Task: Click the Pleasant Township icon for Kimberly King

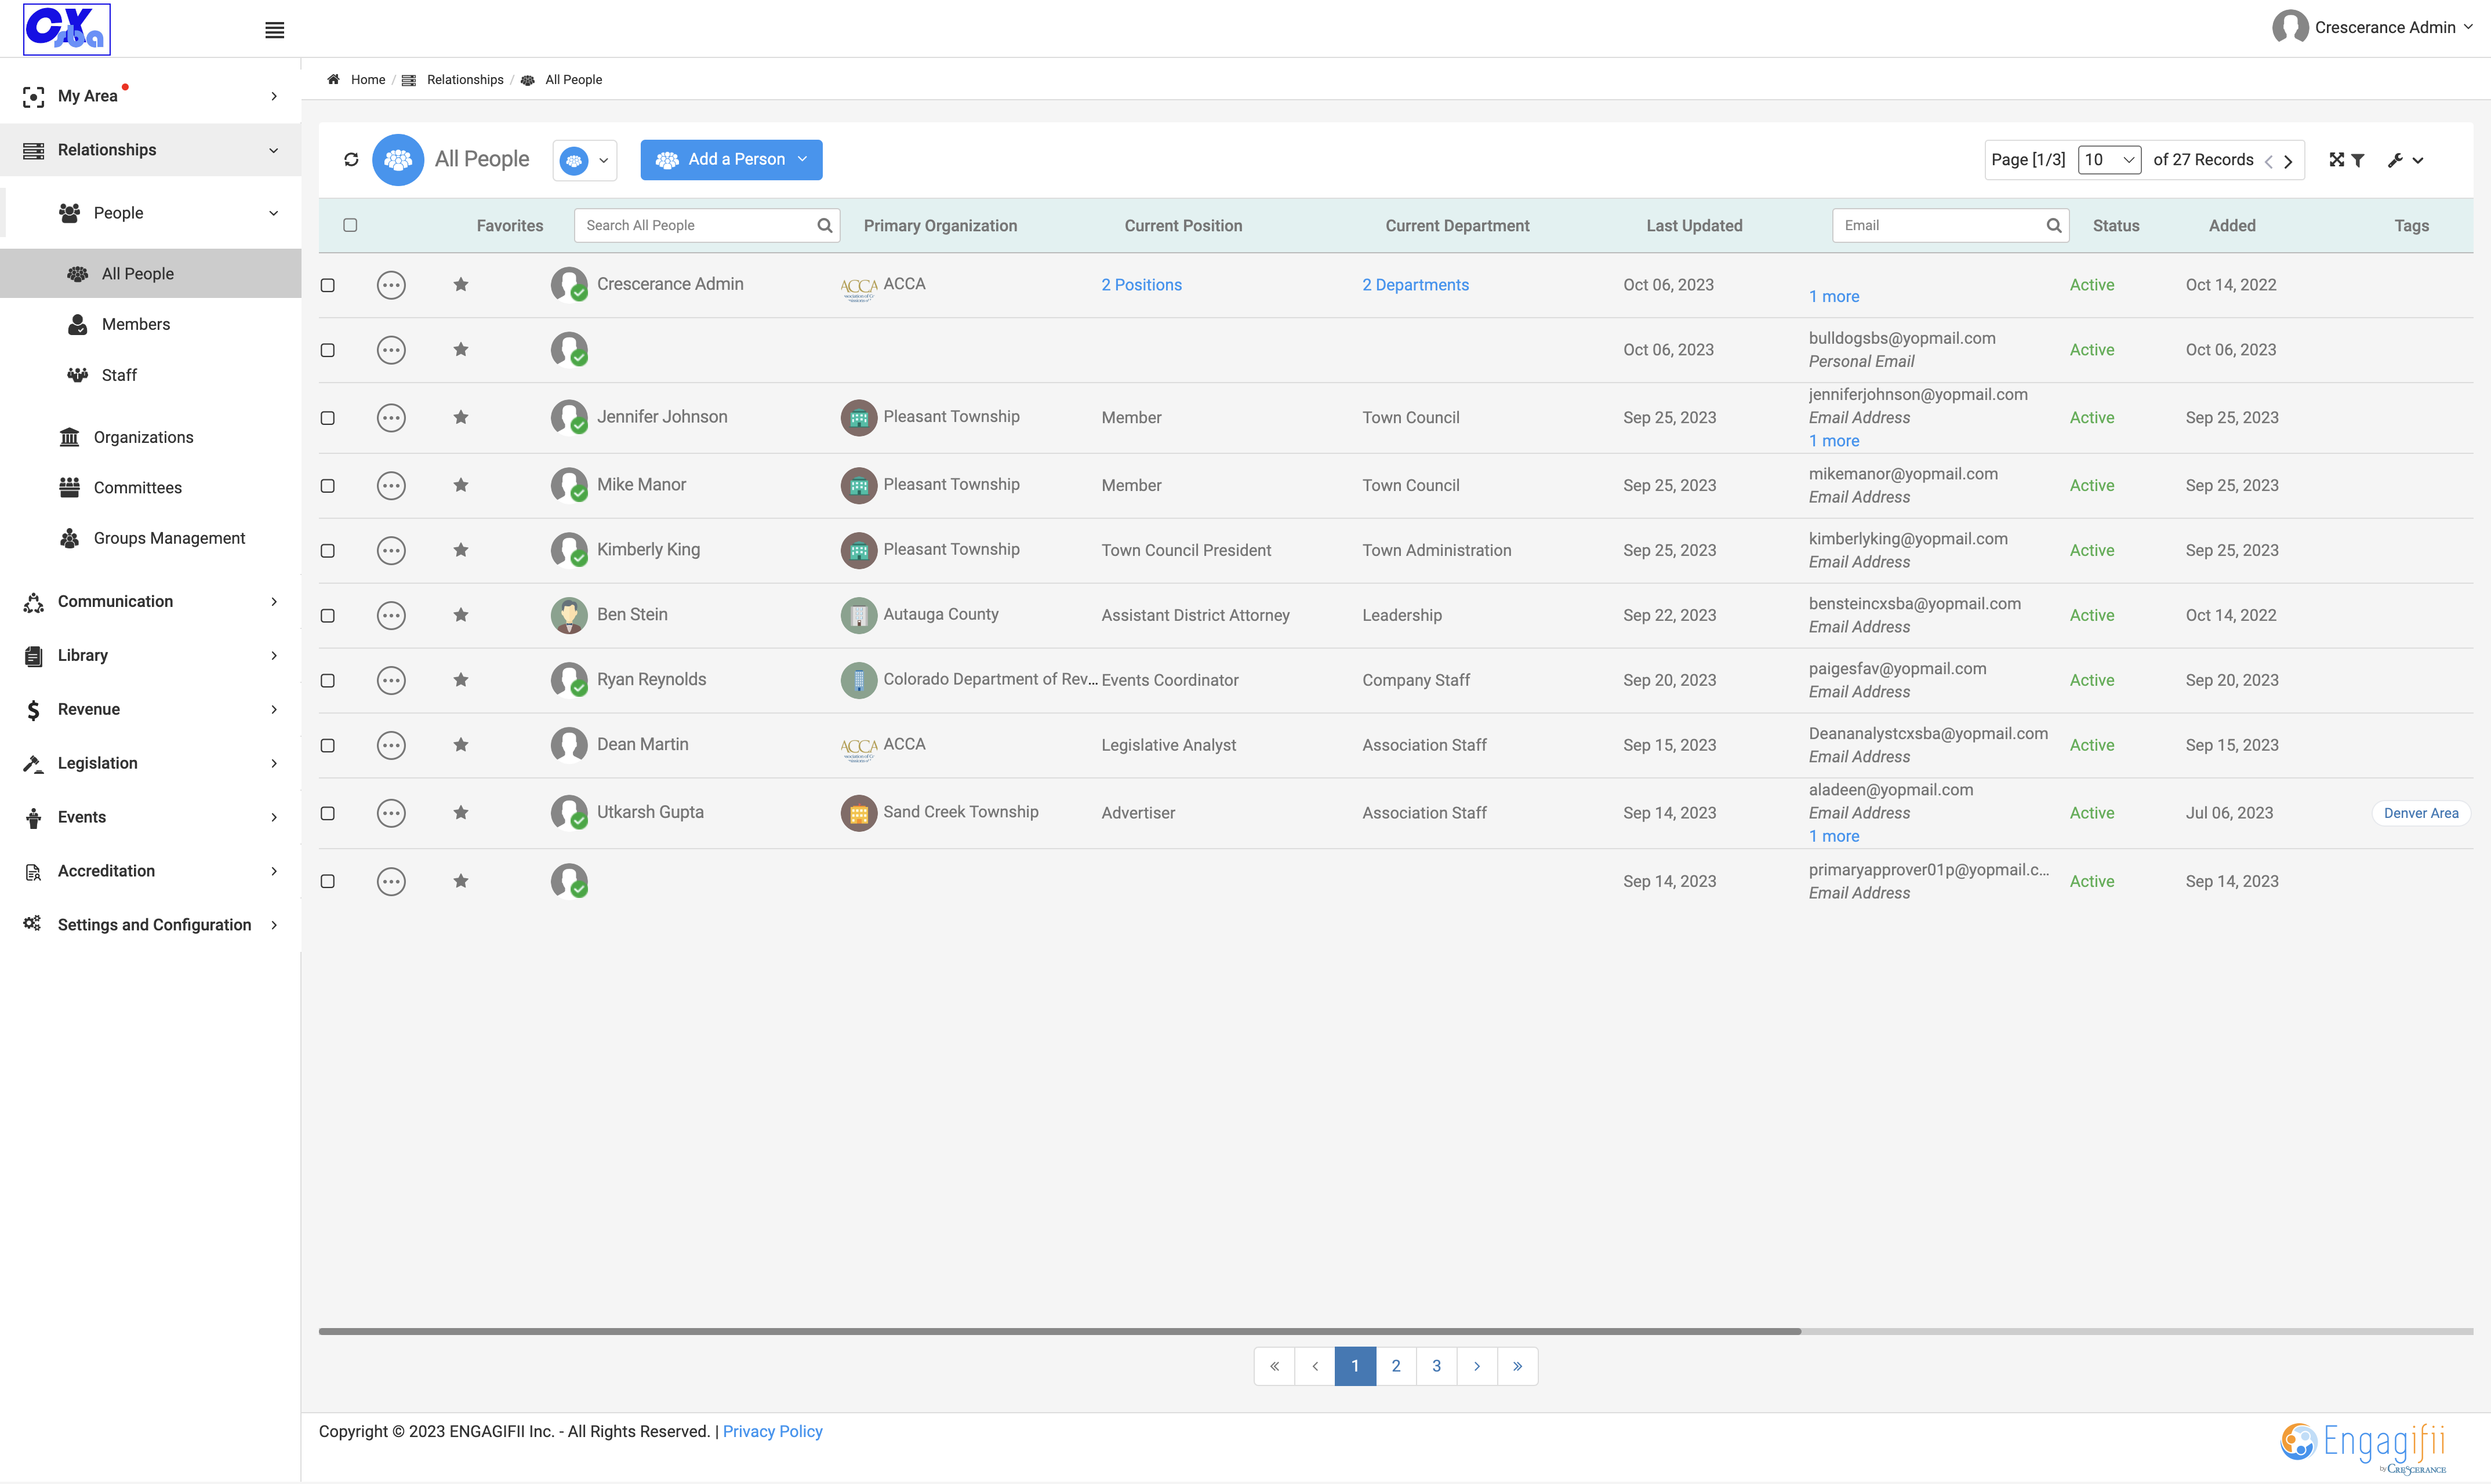Action: (859, 550)
